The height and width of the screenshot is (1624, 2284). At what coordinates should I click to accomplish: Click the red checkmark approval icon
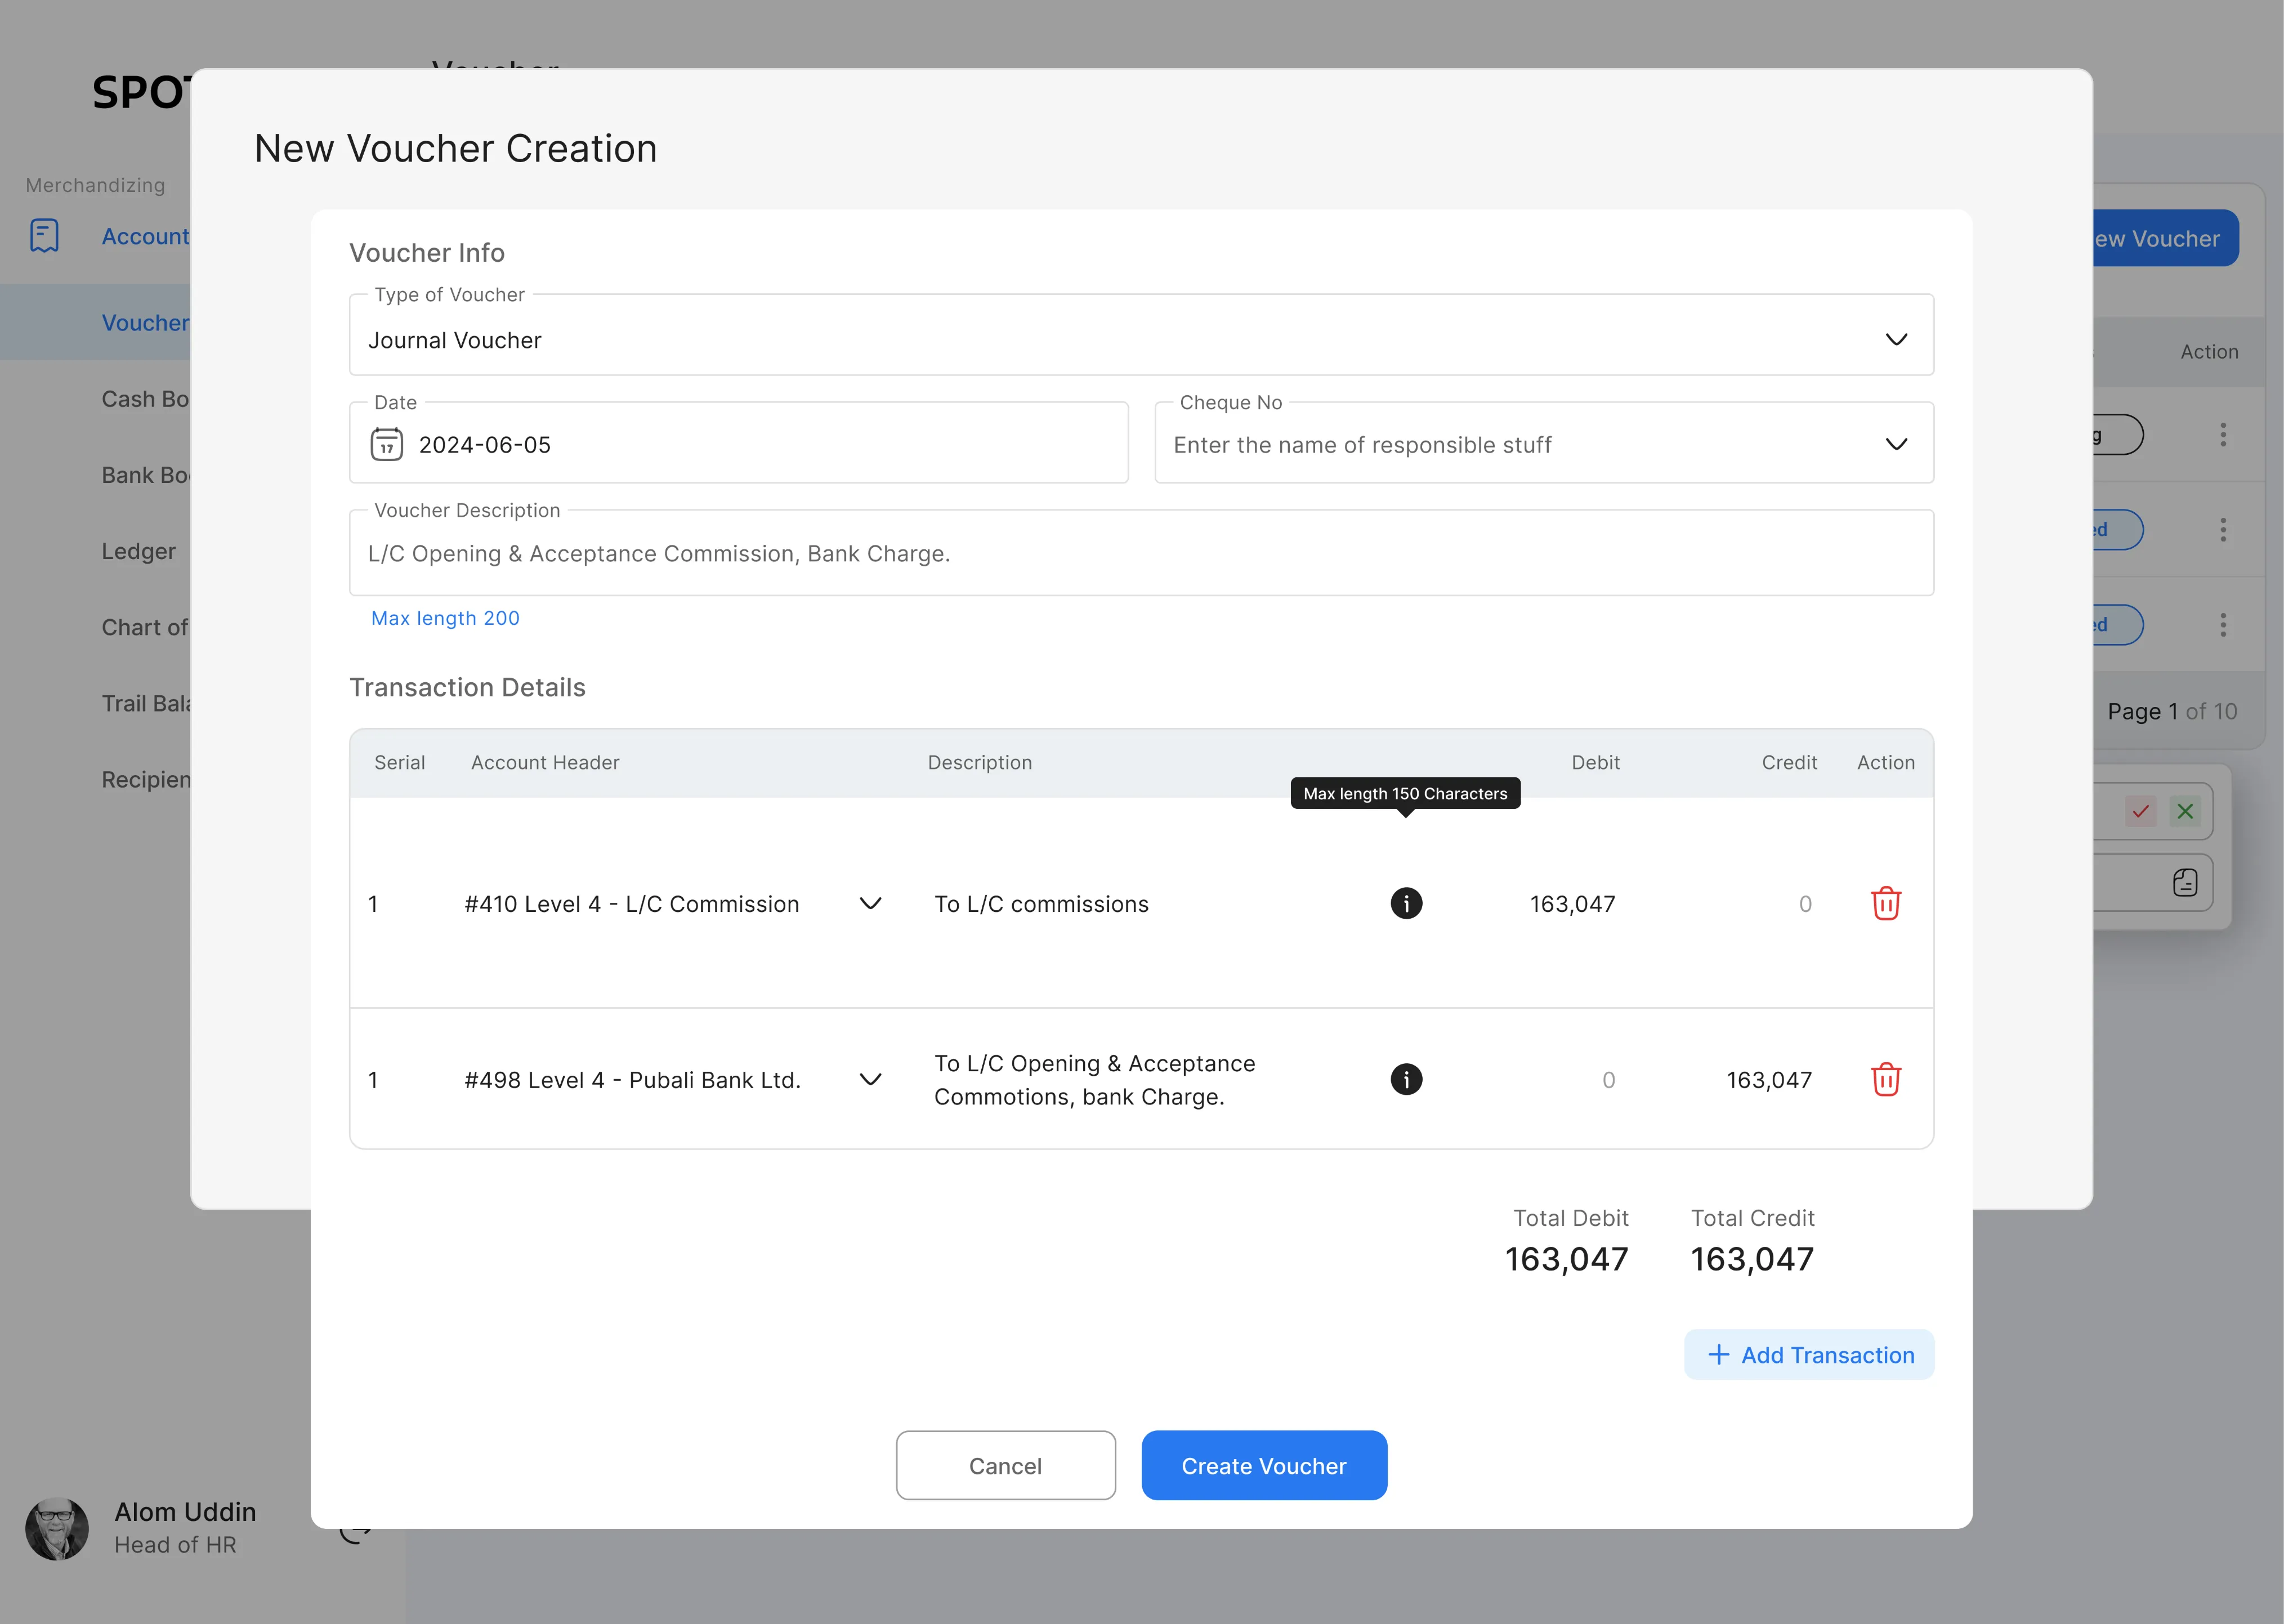coord(2141,811)
